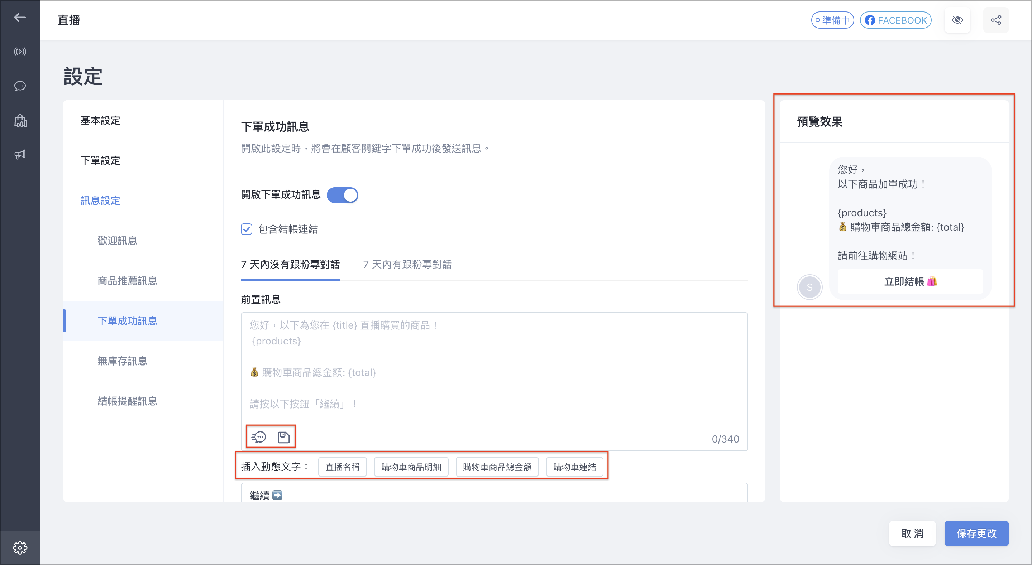Insert 購物車商品總金額 dynamic text
The image size is (1032, 565).
point(497,467)
